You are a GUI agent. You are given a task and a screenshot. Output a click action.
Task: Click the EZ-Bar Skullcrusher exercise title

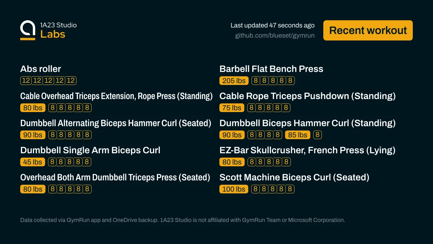307,150
